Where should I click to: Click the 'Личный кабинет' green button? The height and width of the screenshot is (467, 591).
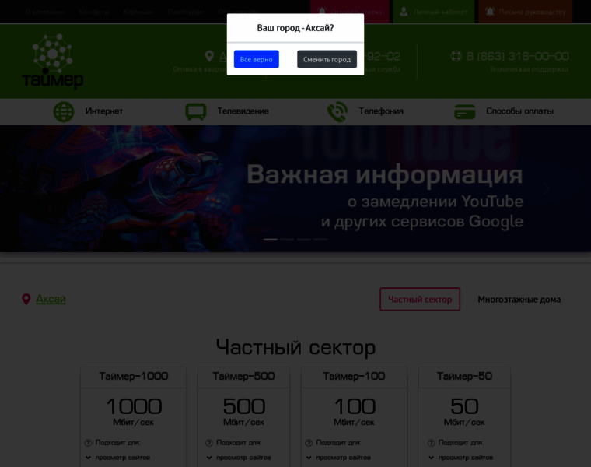[433, 12]
